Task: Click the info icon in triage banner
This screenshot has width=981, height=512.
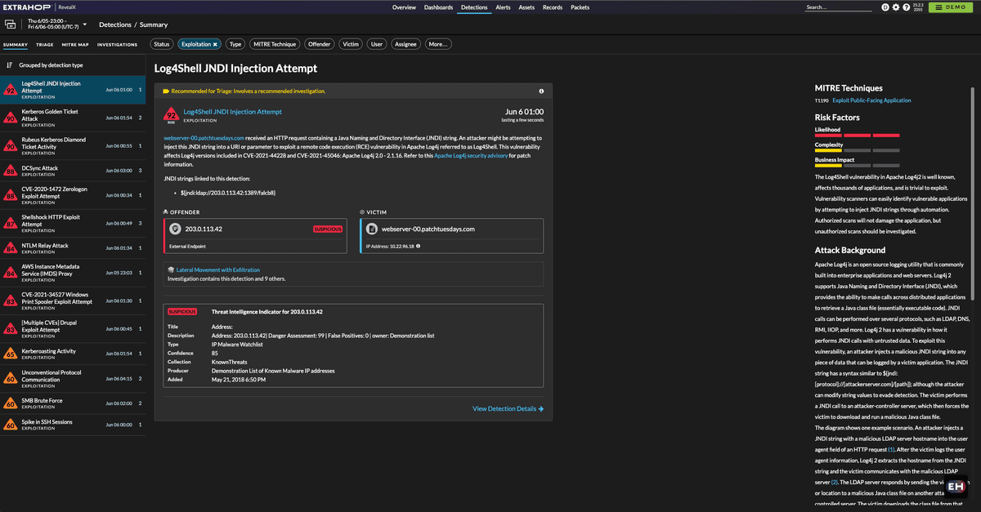Action: pos(541,91)
